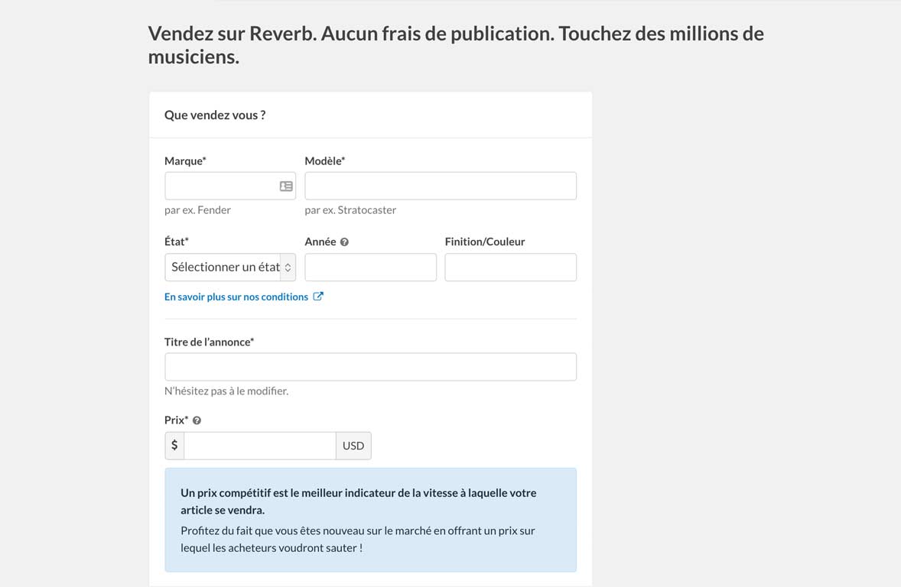
Task: Click the help icon beside Prix
Action: [197, 420]
